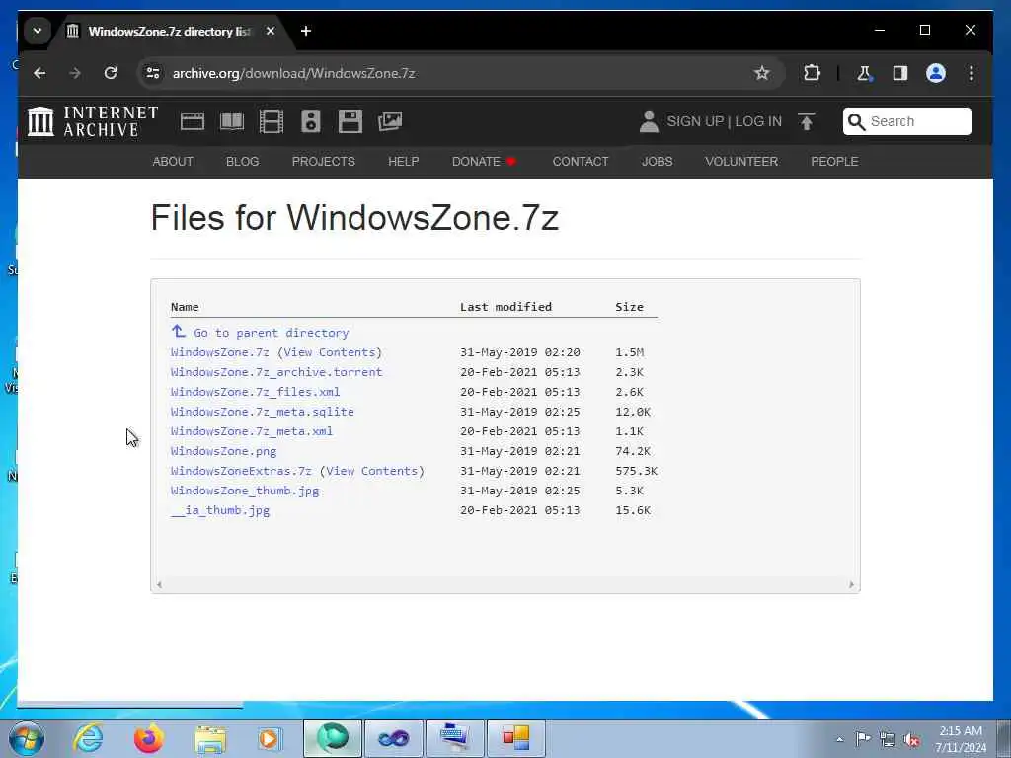Open the Web (Wayback) icon in the archive toolbar
Image resolution: width=1011 pixels, height=758 pixels.
[193, 121]
